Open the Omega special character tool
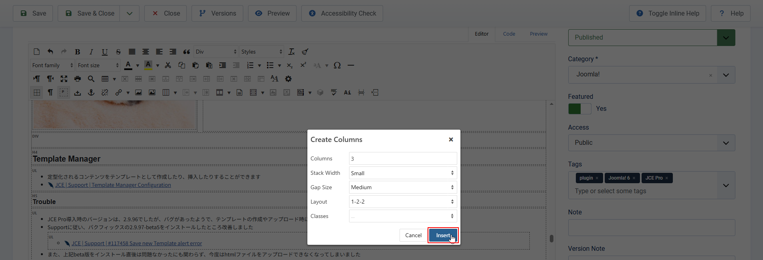Screen dimensions: 763x260 (x=337, y=65)
